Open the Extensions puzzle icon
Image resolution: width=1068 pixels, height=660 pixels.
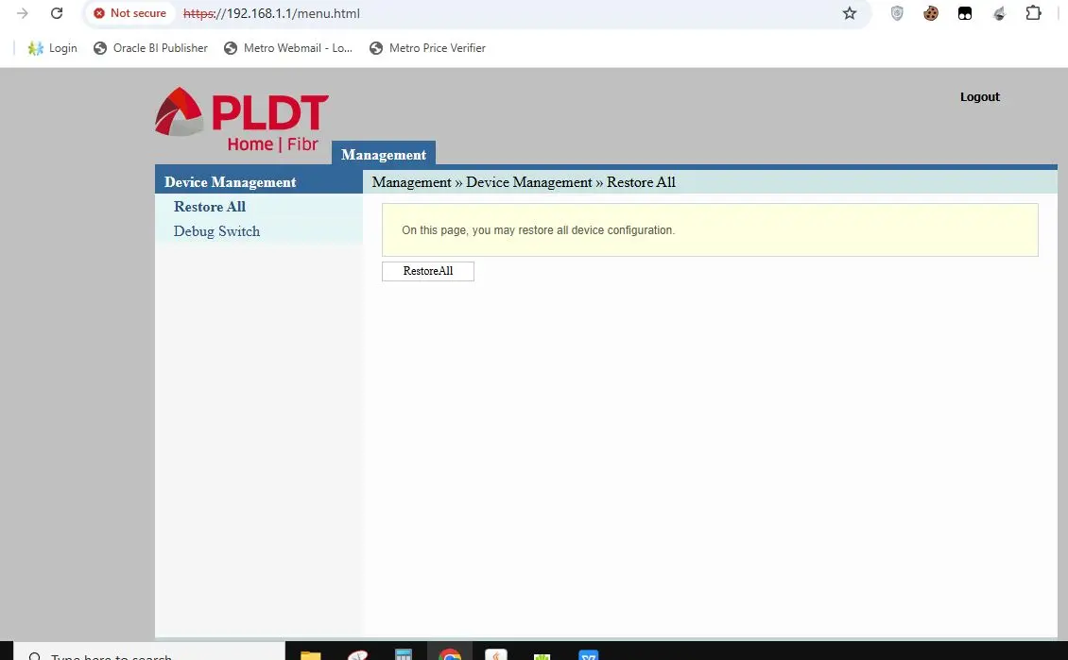[1033, 13]
